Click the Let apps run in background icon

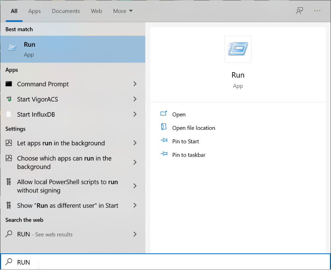pos(8,143)
